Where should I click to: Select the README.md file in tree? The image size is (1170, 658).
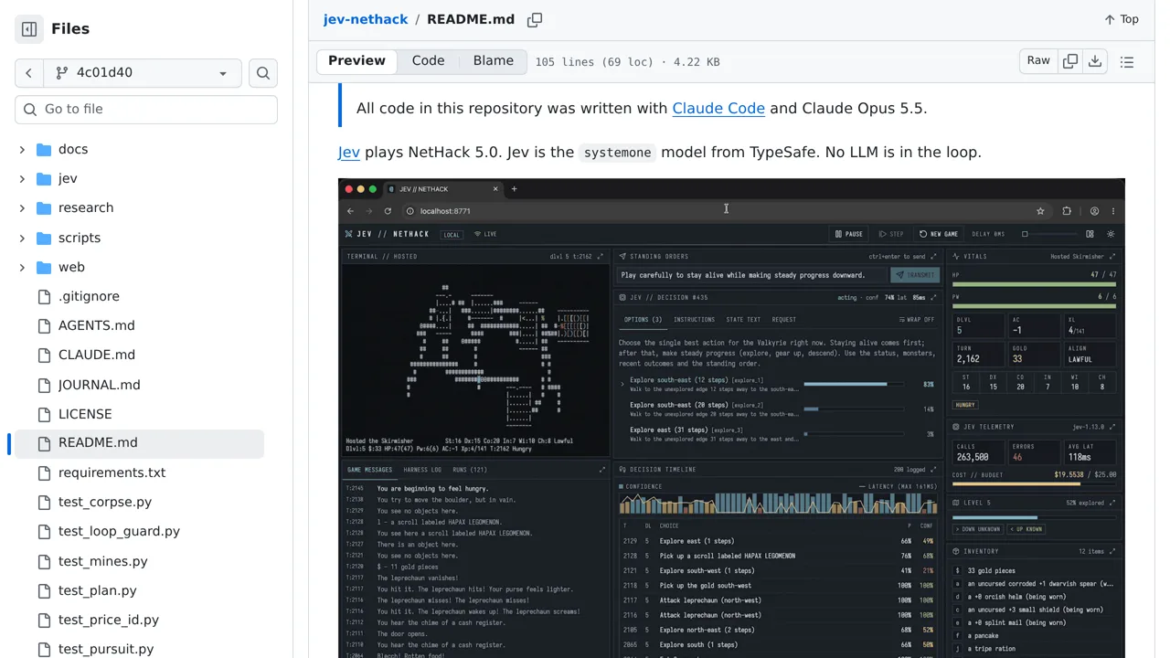(98, 443)
